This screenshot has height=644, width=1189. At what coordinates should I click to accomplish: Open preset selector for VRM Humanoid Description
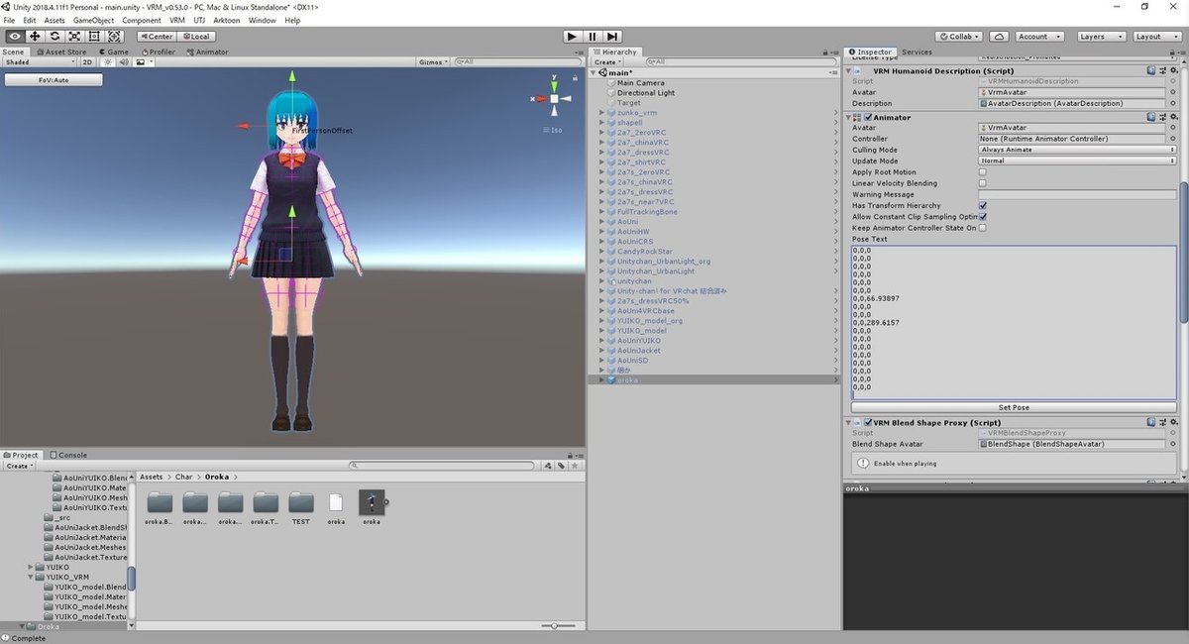click(x=1161, y=70)
